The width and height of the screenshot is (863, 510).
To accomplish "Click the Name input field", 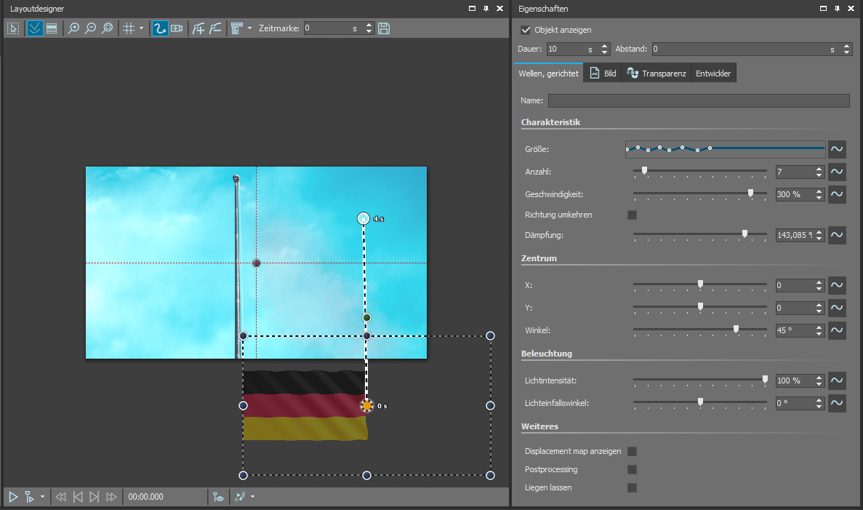I will (x=698, y=100).
